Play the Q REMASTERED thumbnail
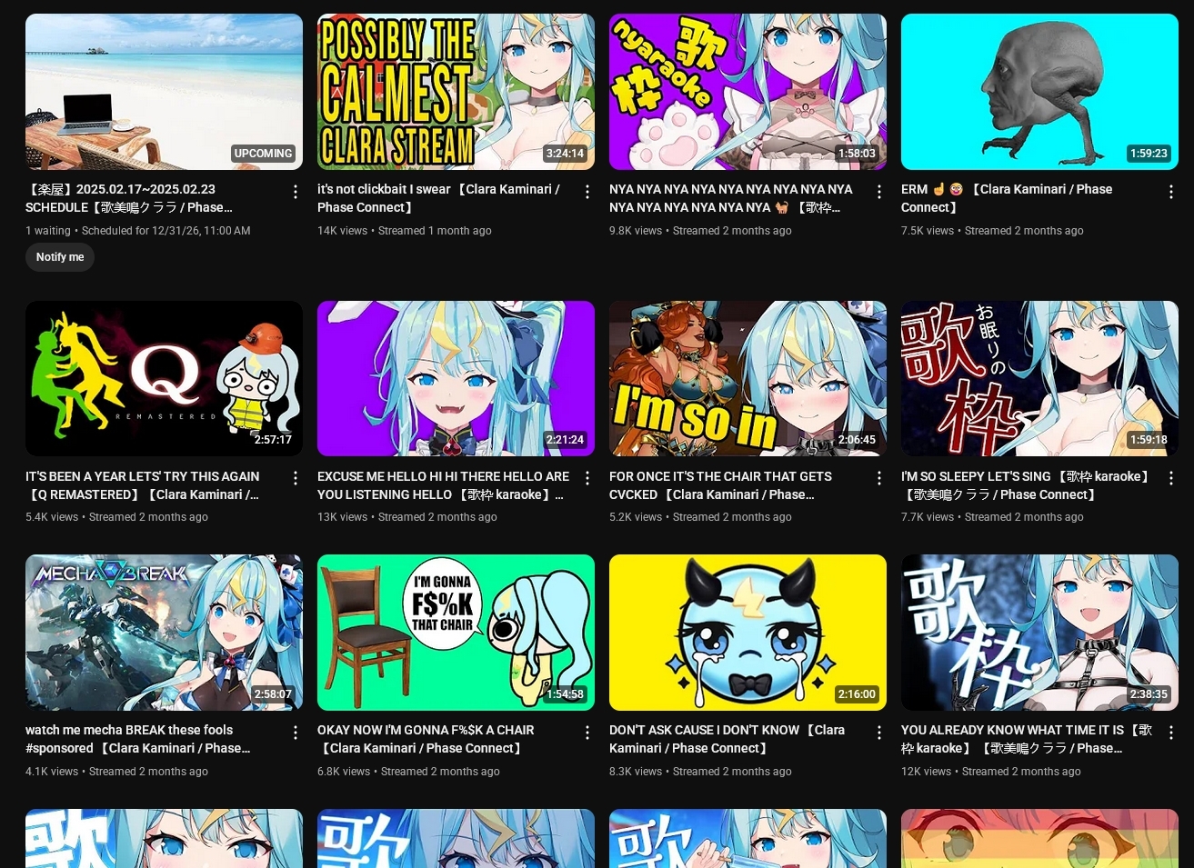 tap(164, 378)
